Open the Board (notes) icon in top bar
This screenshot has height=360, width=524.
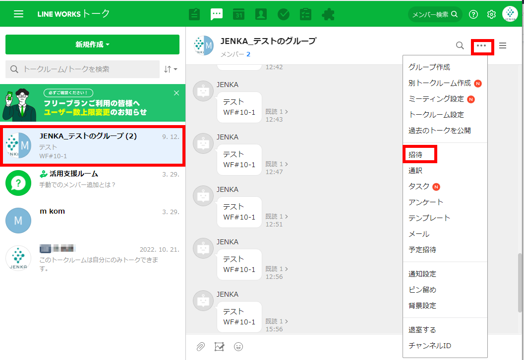[x=194, y=14]
